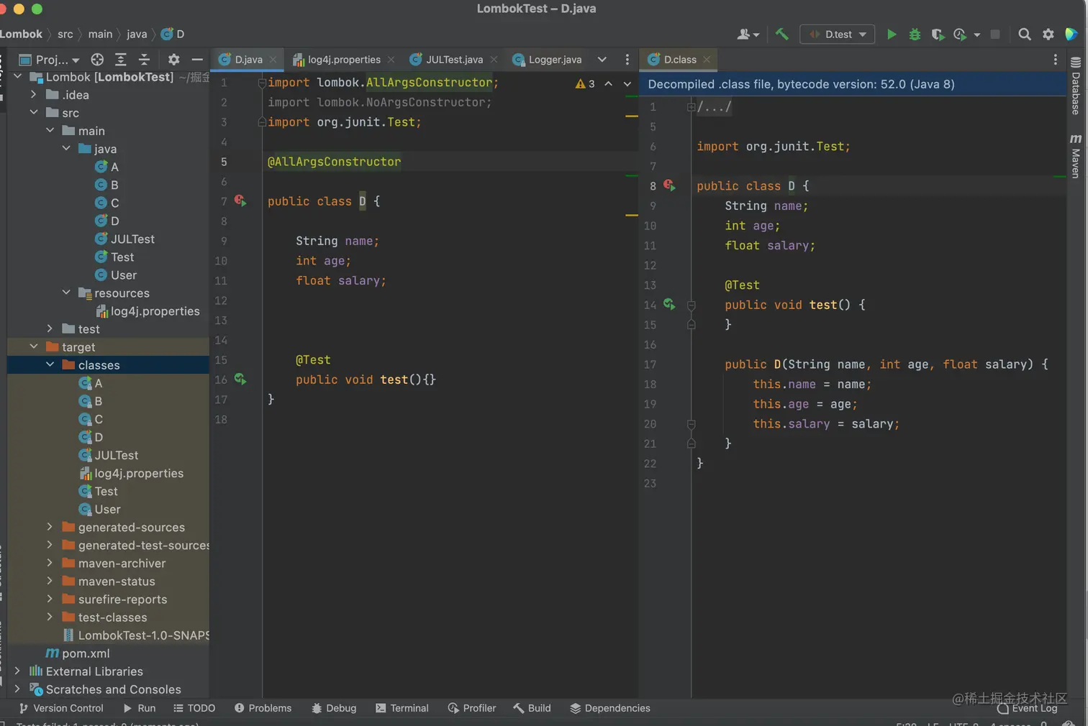This screenshot has height=726, width=1088.
Task: Run with coverage shield icon
Action: pyautogui.click(x=937, y=34)
